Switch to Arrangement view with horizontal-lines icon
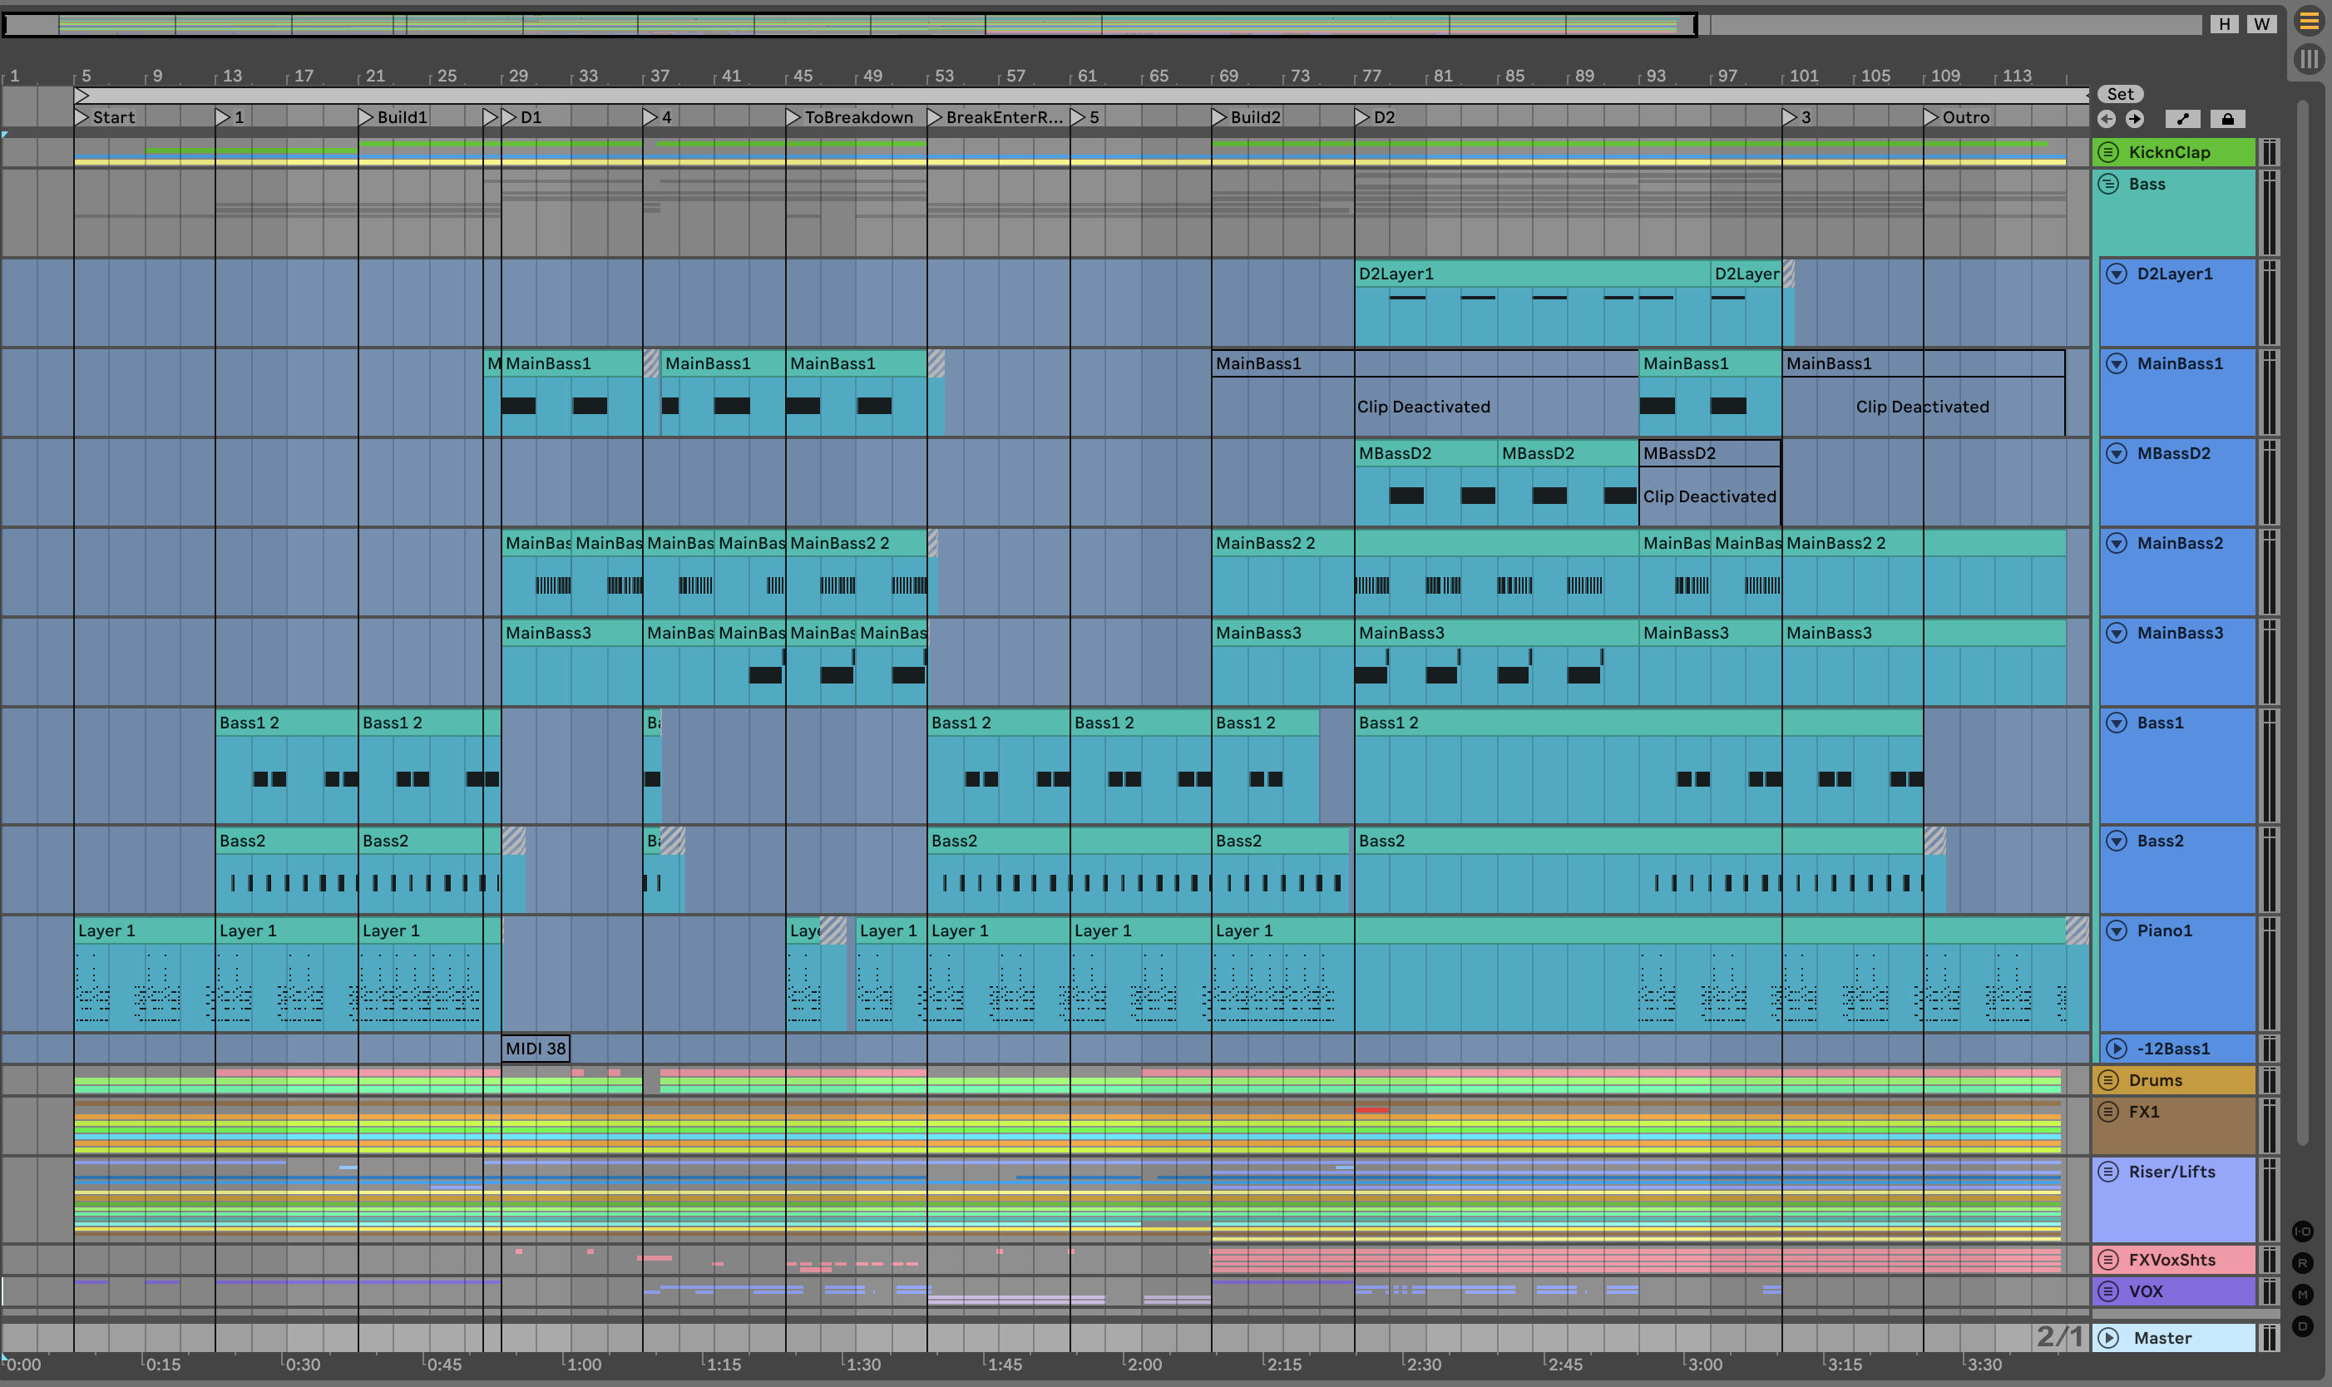This screenshot has height=1387, width=2332. point(2308,21)
